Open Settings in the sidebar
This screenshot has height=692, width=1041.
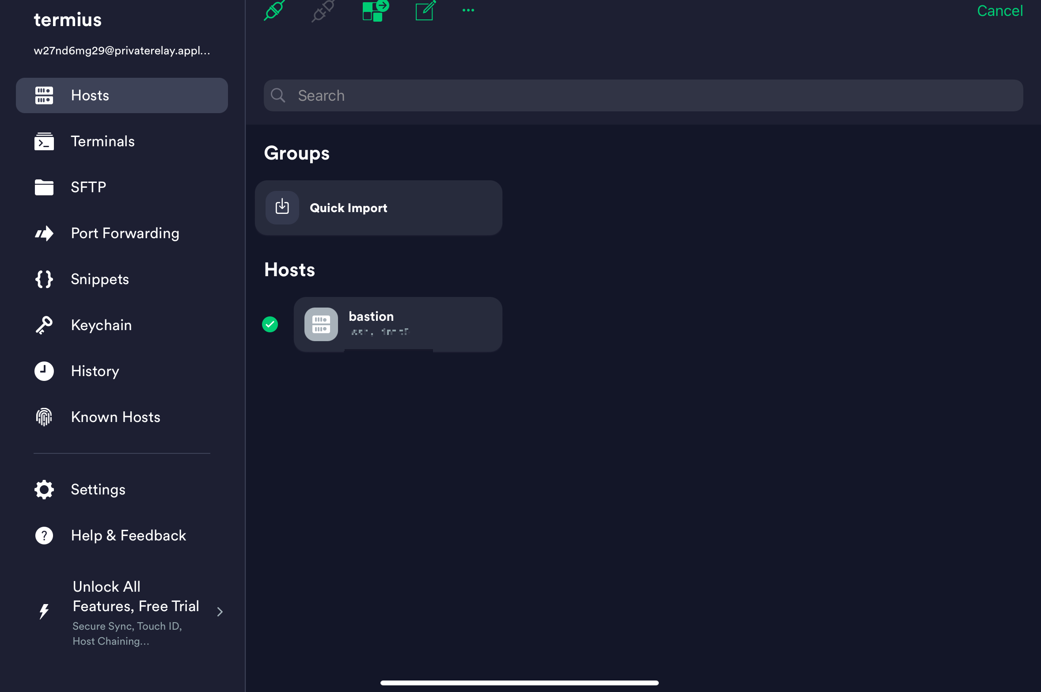122,490
